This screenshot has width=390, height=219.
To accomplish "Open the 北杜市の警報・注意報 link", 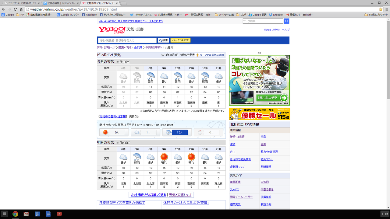I will 113,116.
